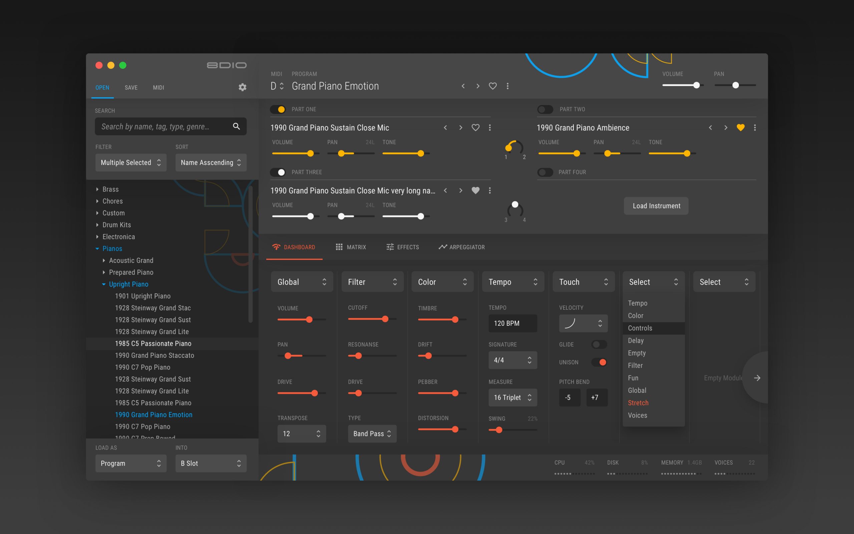Open the Load As Program dropdown

tap(131, 463)
